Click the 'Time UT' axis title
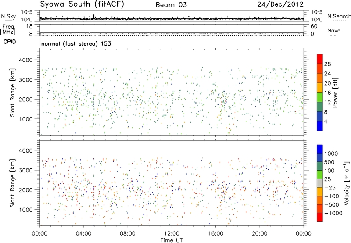The height and width of the screenshot is (243, 351). tap(172, 240)
